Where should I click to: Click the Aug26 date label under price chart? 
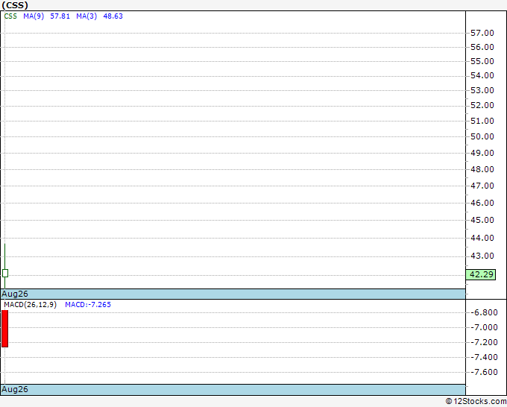[x=15, y=294]
